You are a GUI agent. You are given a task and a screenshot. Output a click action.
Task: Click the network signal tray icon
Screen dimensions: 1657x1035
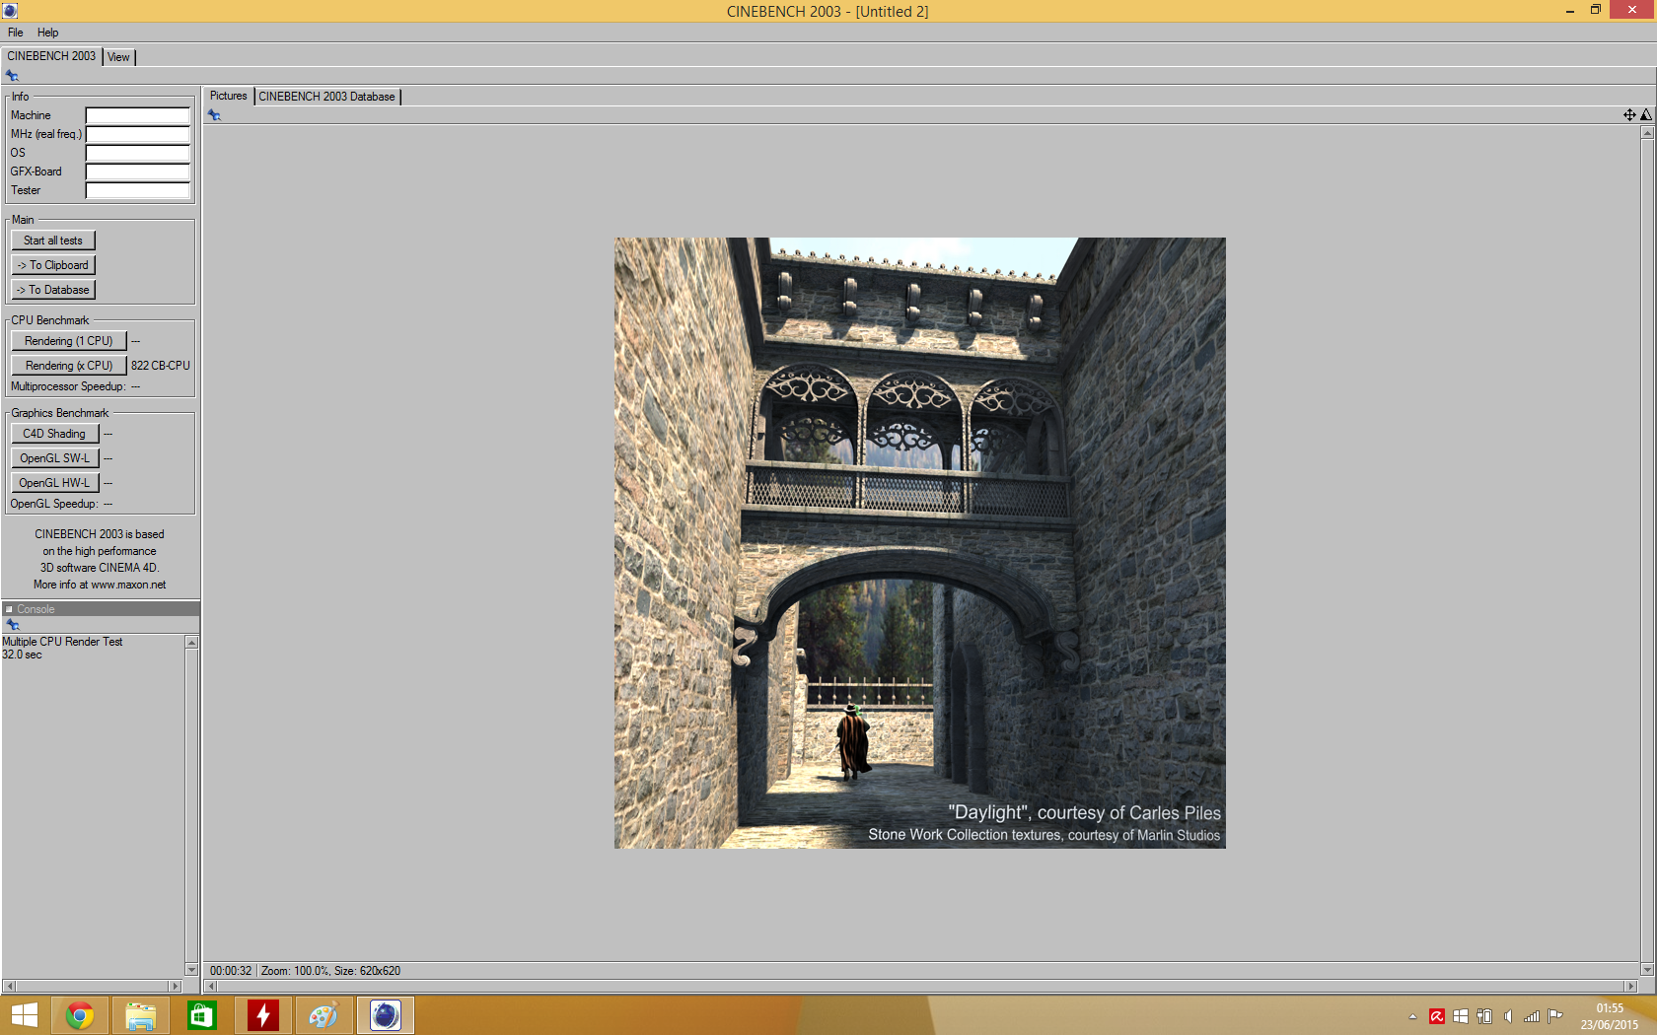tap(1532, 1016)
